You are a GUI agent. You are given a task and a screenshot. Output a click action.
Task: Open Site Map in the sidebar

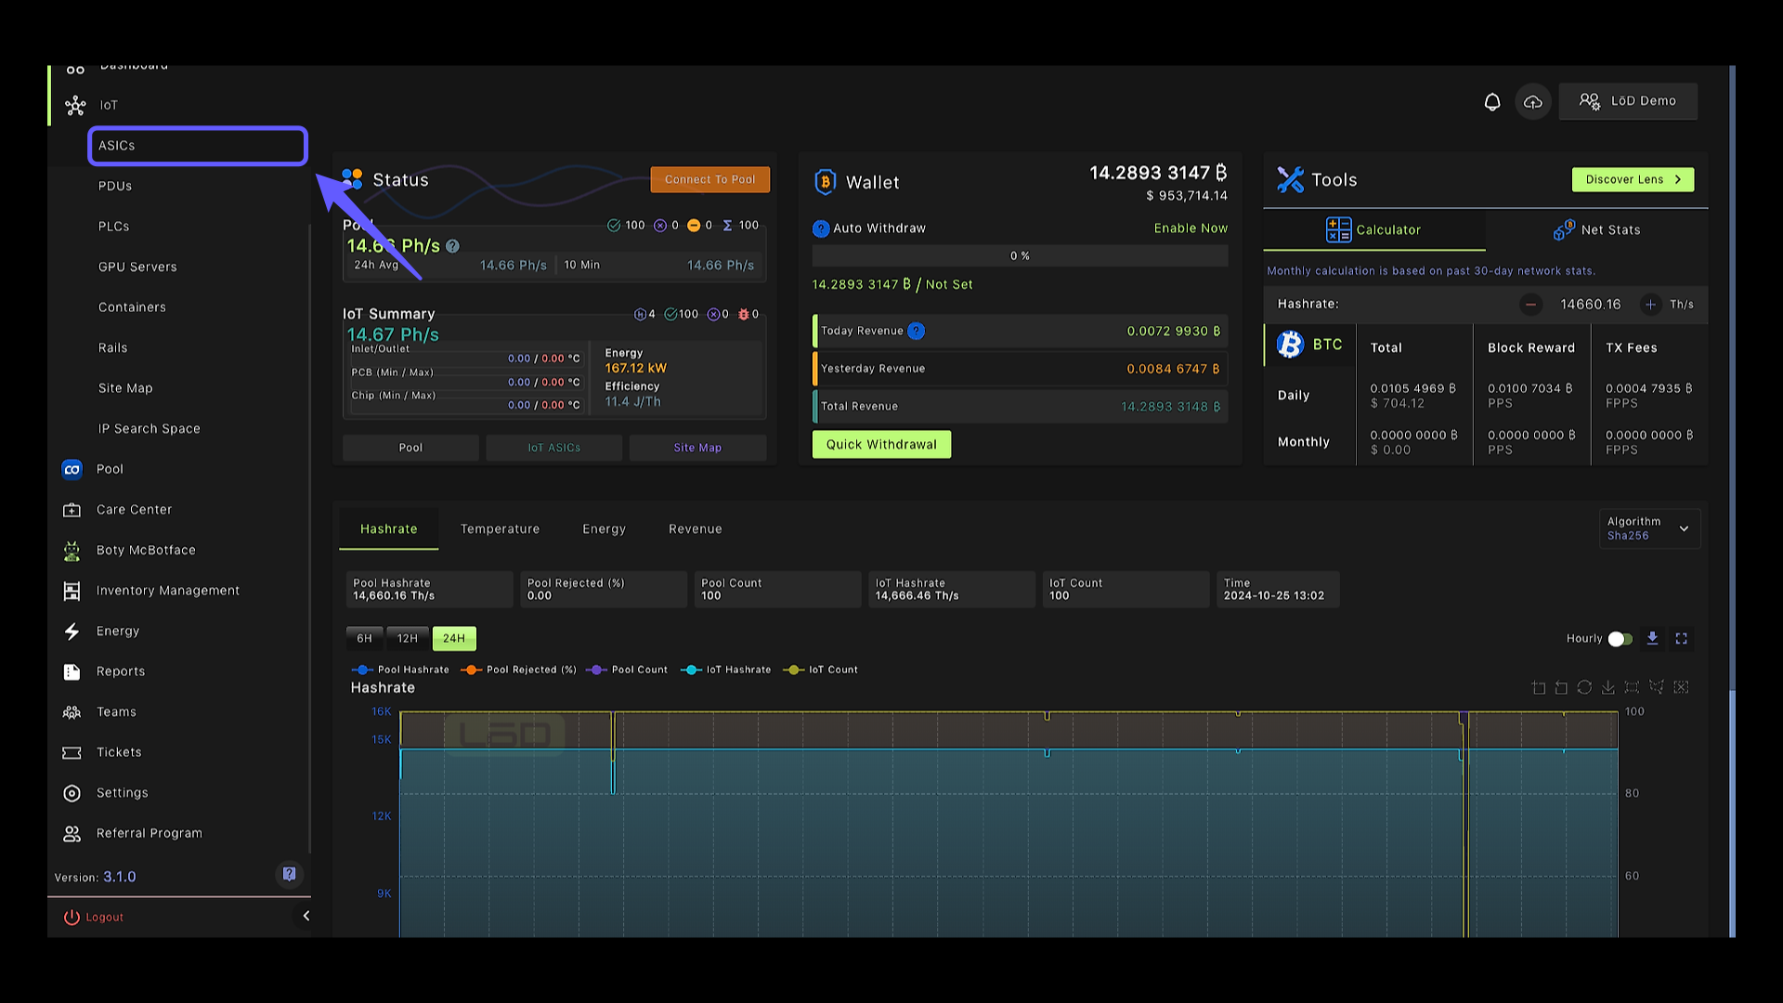pos(125,388)
